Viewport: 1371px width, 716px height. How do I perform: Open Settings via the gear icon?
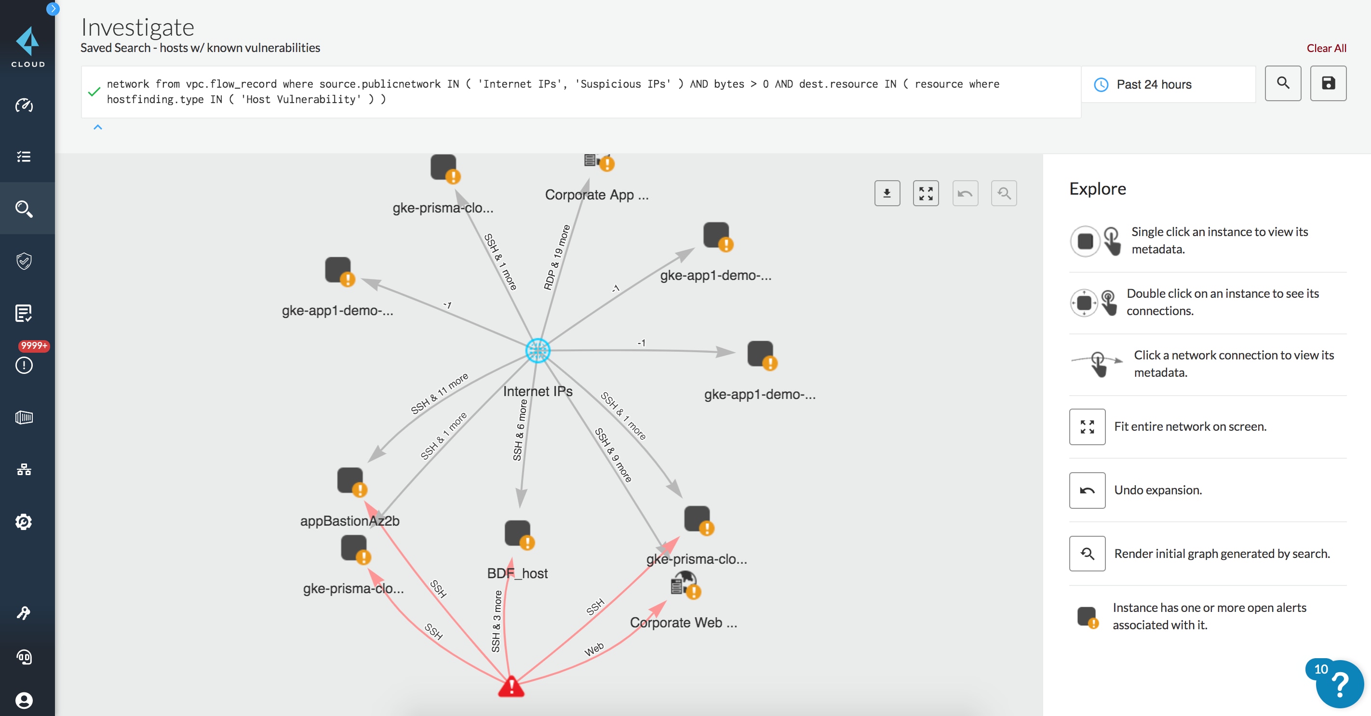point(24,522)
